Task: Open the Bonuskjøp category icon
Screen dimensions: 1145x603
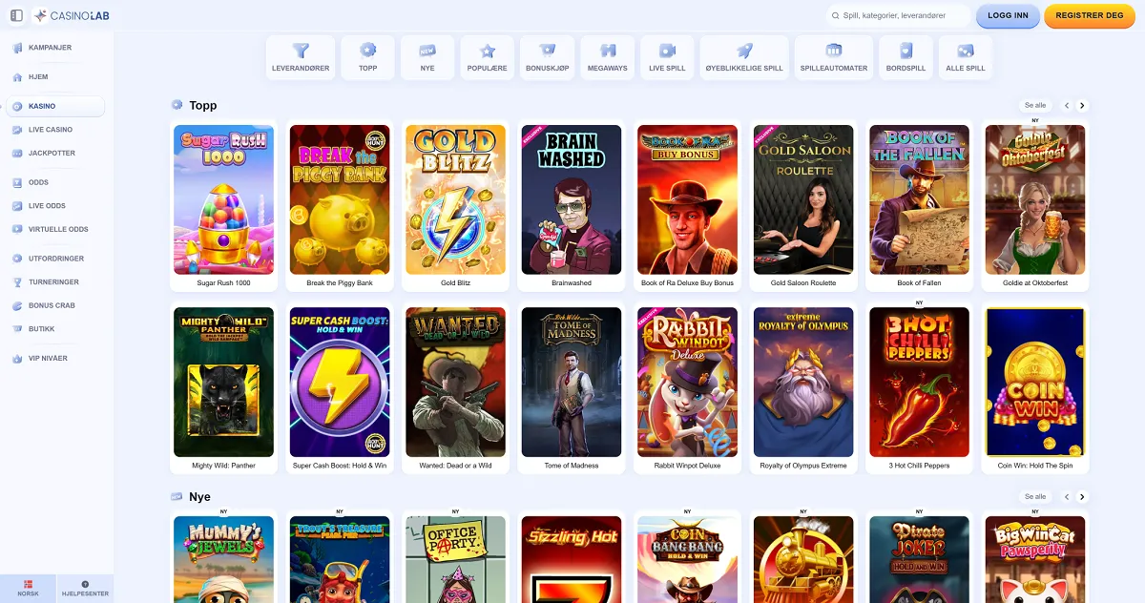Action: (548, 51)
